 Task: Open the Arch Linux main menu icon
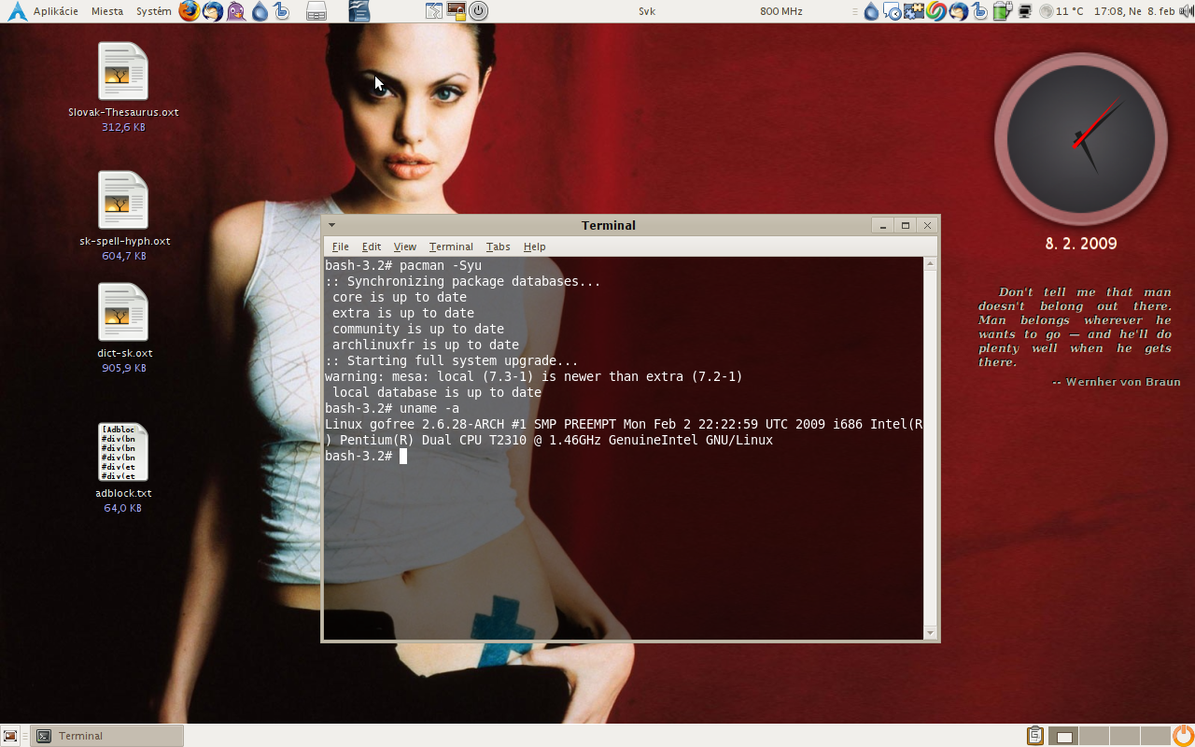coord(17,11)
